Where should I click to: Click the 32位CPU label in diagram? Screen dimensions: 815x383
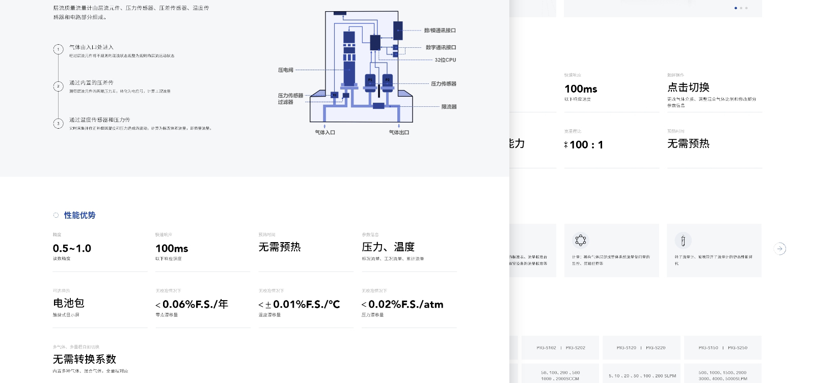(x=445, y=60)
